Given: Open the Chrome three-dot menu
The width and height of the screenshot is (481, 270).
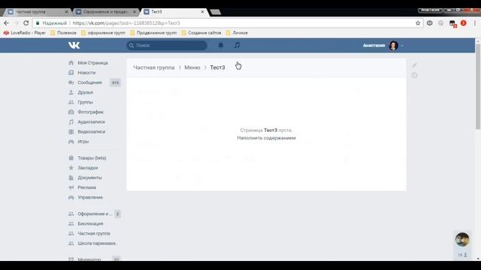Looking at the screenshot, I should point(474,23).
